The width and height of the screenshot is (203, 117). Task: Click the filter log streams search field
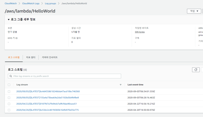(x=66, y=76)
